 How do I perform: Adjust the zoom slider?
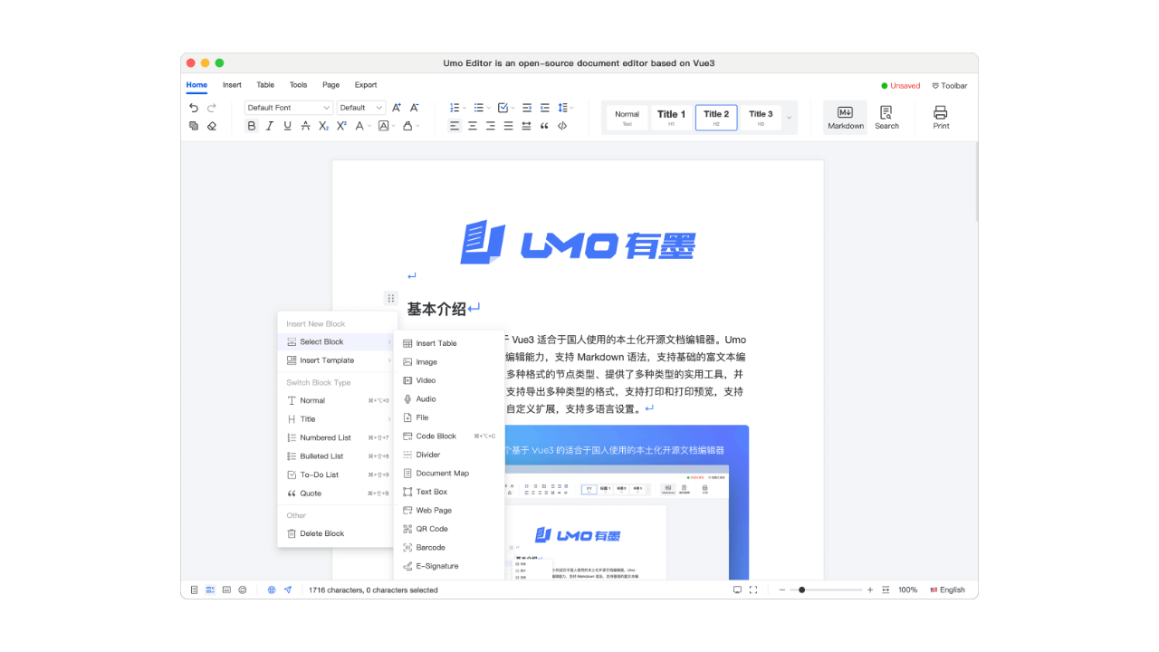801,590
